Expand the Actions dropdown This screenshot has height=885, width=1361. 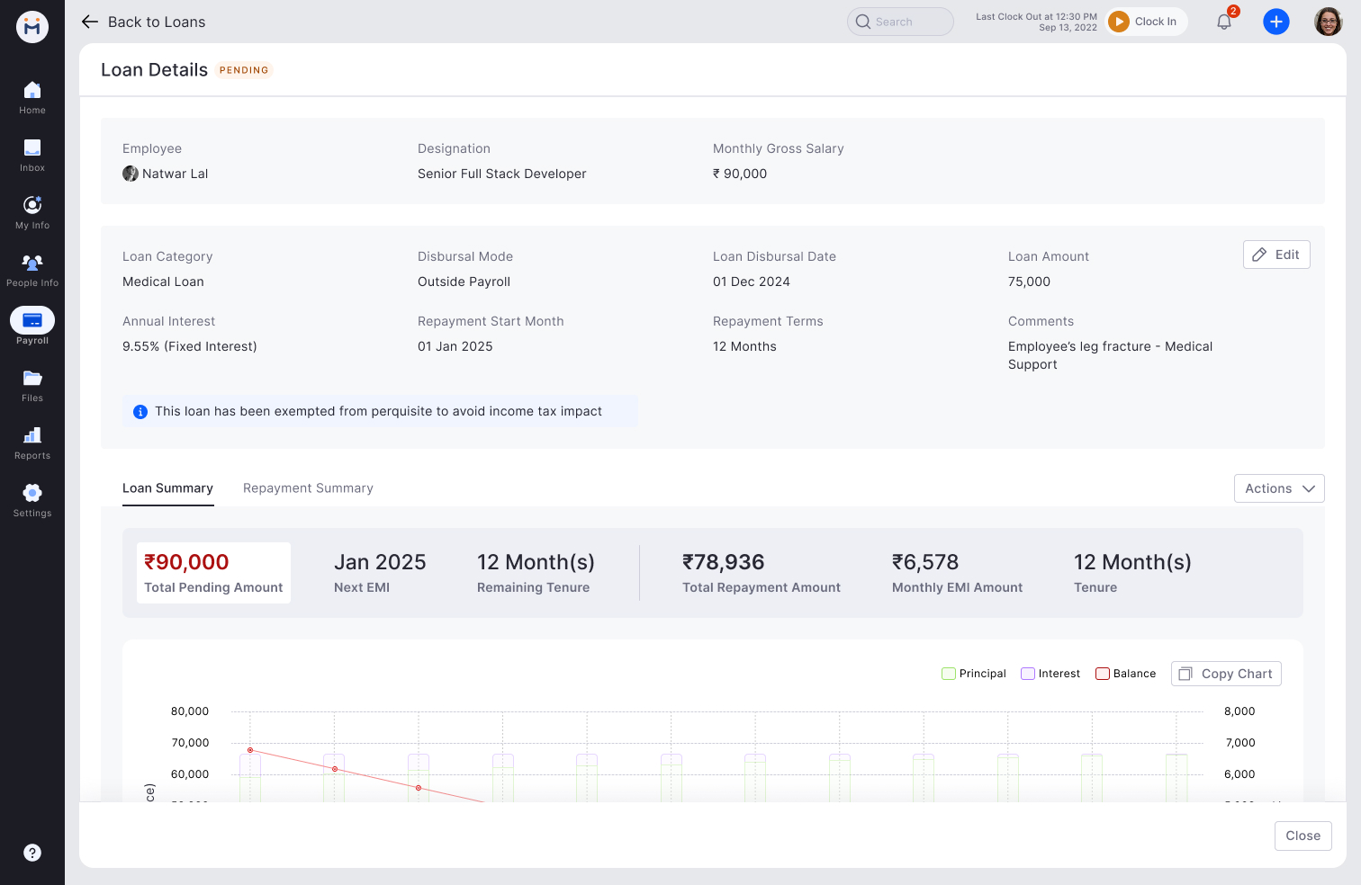[x=1279, y=488]
